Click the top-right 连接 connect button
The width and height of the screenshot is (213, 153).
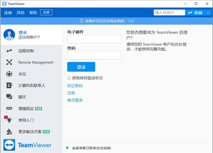click(x=195, y=13)
